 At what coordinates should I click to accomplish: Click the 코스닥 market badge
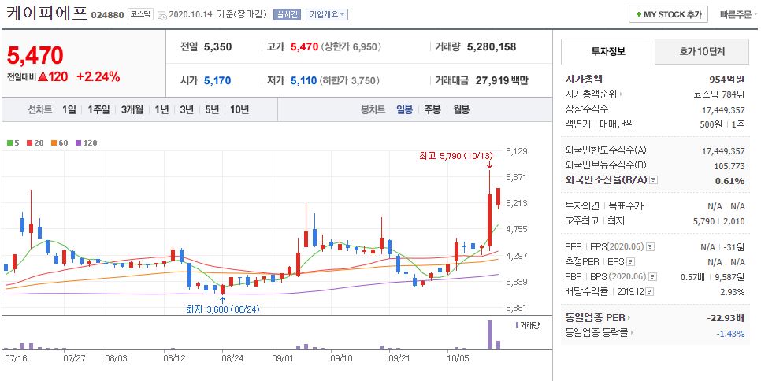coord(140,14)
